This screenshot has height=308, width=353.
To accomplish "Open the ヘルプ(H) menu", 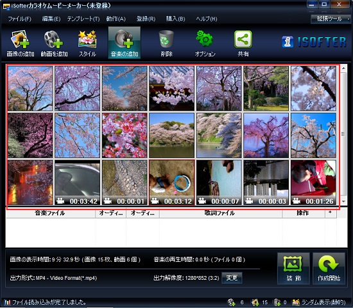I will click(207, 19).
